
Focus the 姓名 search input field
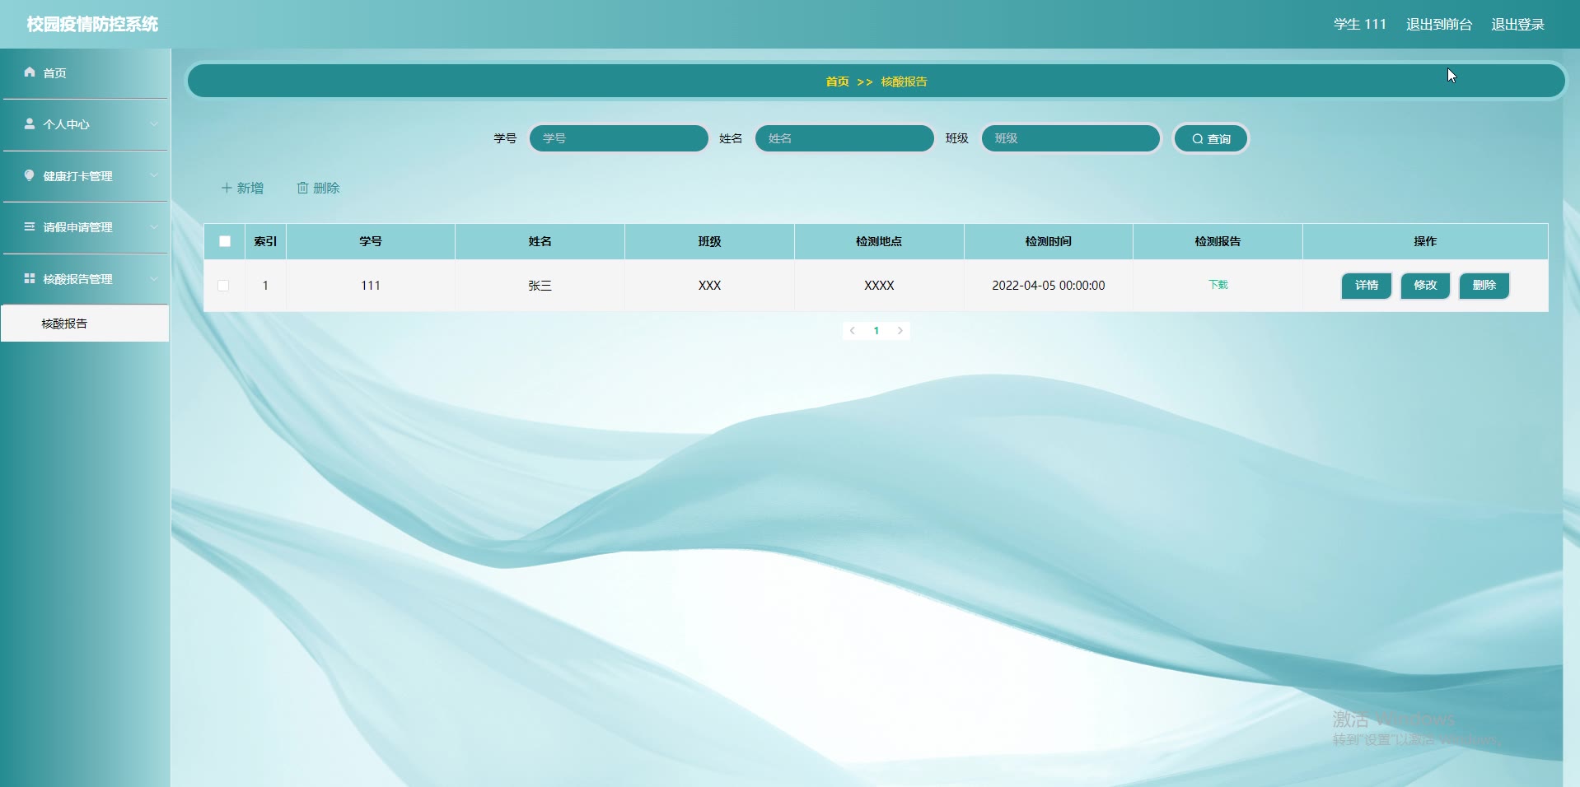(844, 138)
